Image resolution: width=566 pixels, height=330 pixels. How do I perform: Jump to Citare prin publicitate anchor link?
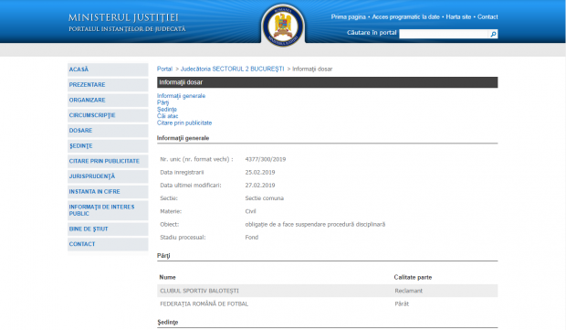click(x=184, y=122)
